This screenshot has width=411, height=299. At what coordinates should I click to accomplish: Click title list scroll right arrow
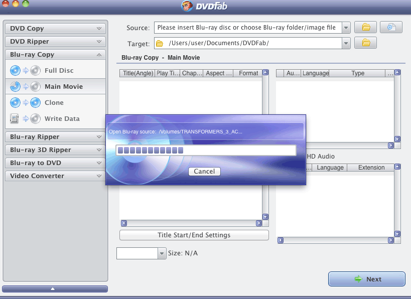pos(259,223)
